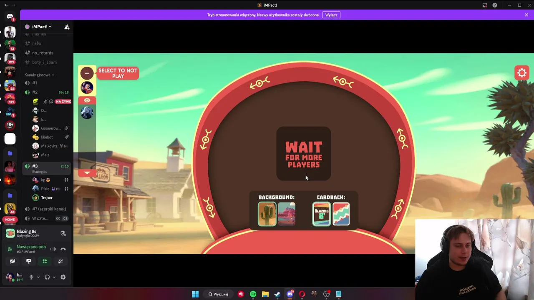Expand the player list red down arrow

coord(87,172)
